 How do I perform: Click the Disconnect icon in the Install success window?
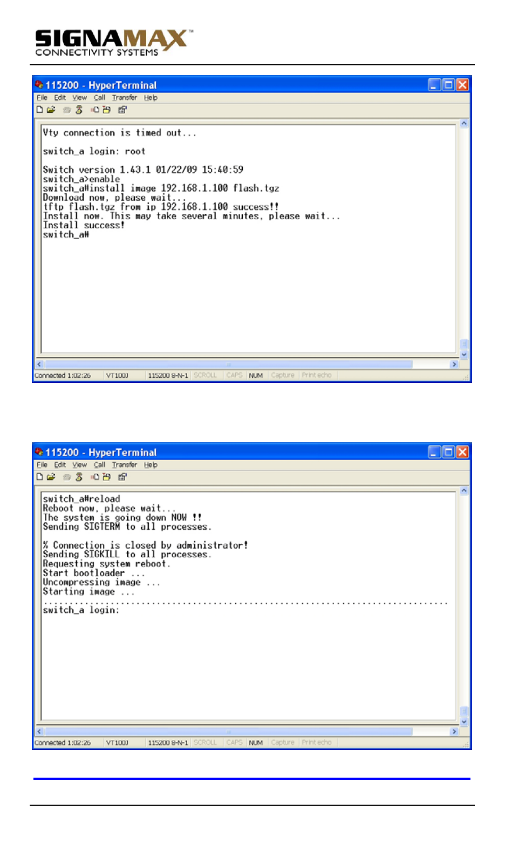79,110
